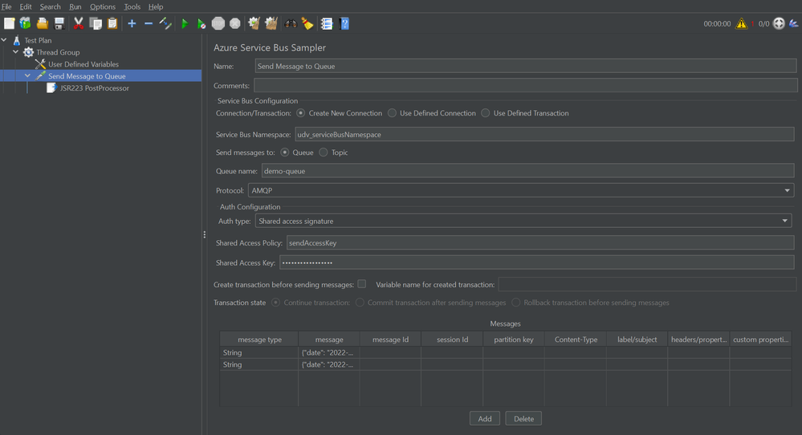Click the JMeter feather icon at top right
Screen dimensions: 802x435
pos(794,23)
